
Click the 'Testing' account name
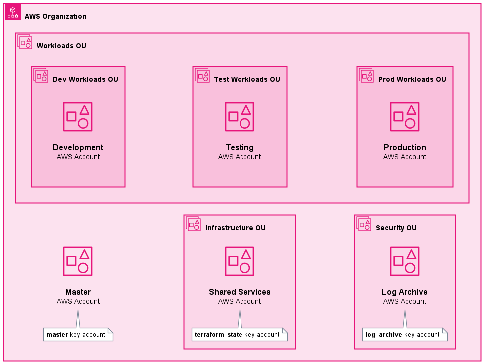click(240, 147)
